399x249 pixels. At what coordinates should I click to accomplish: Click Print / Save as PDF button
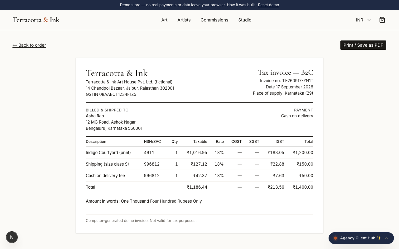[x=363, y=45]
